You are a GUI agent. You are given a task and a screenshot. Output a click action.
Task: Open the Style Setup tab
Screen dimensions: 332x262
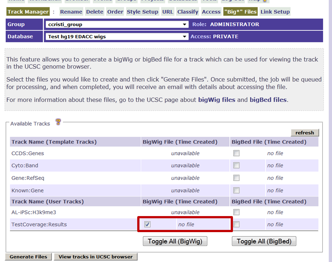click(142, 12)
